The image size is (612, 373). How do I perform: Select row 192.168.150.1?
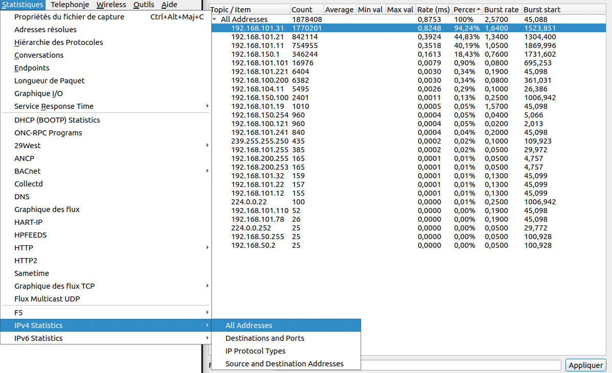(409, 54)
